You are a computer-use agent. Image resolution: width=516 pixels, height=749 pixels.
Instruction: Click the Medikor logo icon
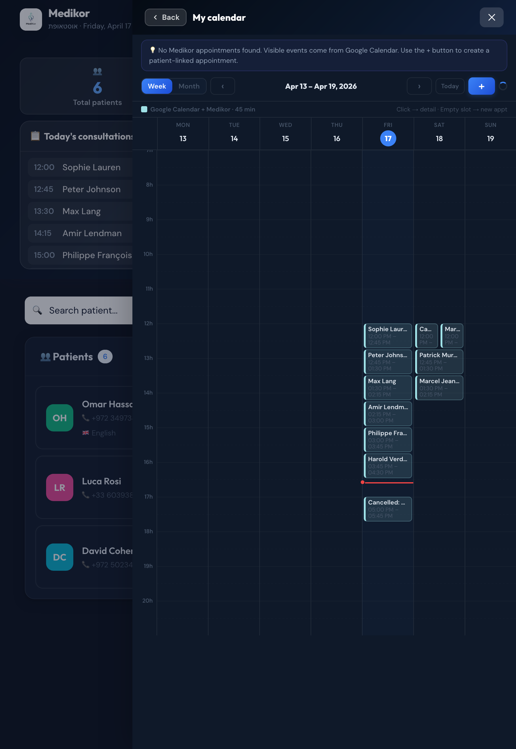click(x=31, y=19)
